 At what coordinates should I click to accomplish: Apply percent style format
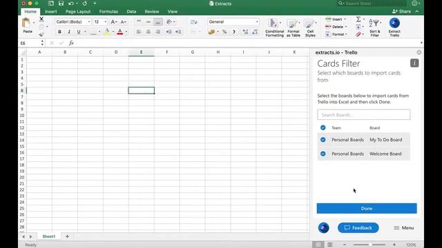coord(224,32)
